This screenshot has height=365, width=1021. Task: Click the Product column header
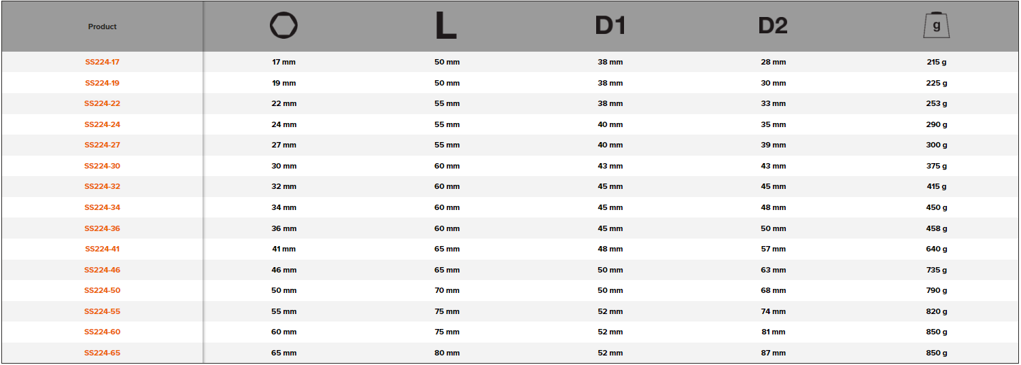(x=102, y=27)
